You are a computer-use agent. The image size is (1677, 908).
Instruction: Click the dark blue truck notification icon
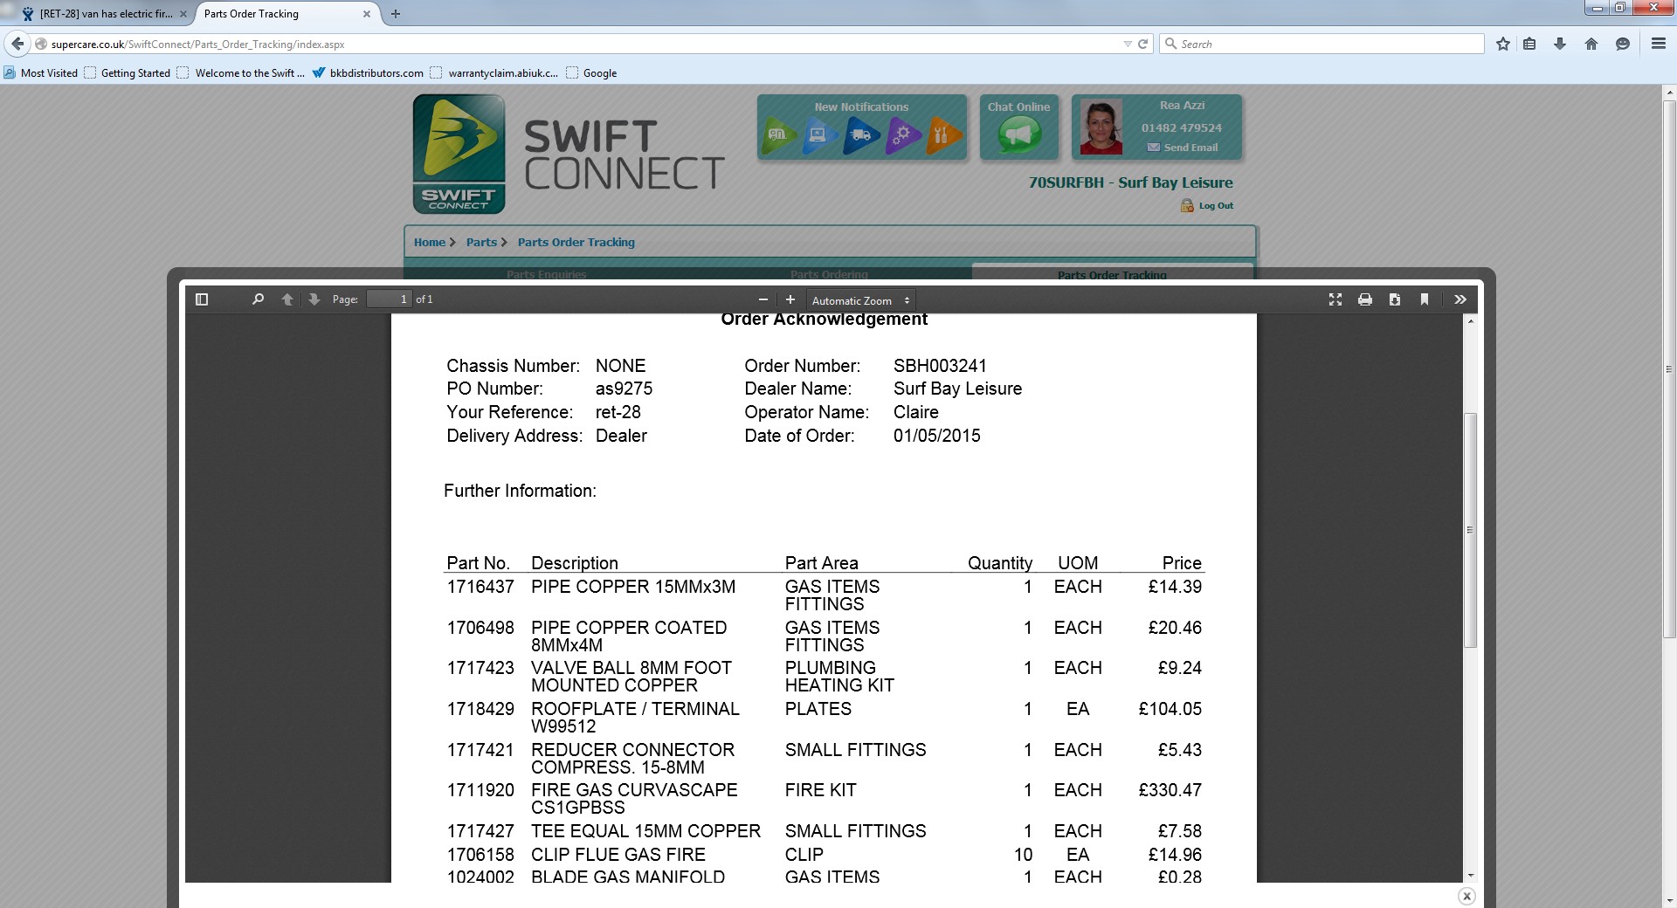[861, 135]
